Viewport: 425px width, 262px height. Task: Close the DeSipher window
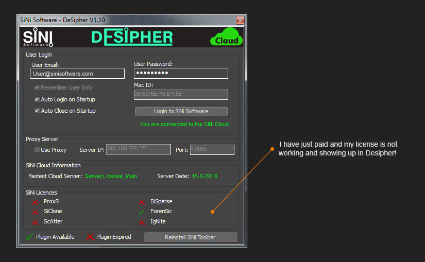pyautogui.click(x=240, y=20)
